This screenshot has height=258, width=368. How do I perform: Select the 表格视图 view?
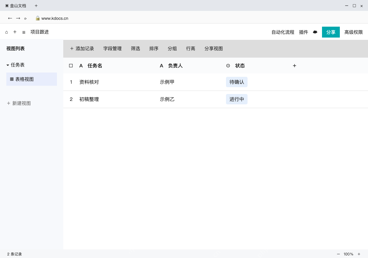click(x=32, y=79)
